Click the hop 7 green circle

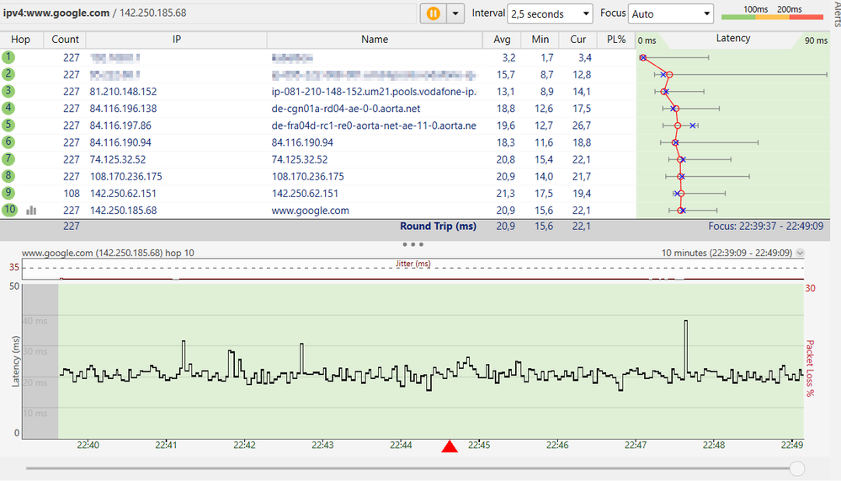pyautogui.click(x=8, y=159)
